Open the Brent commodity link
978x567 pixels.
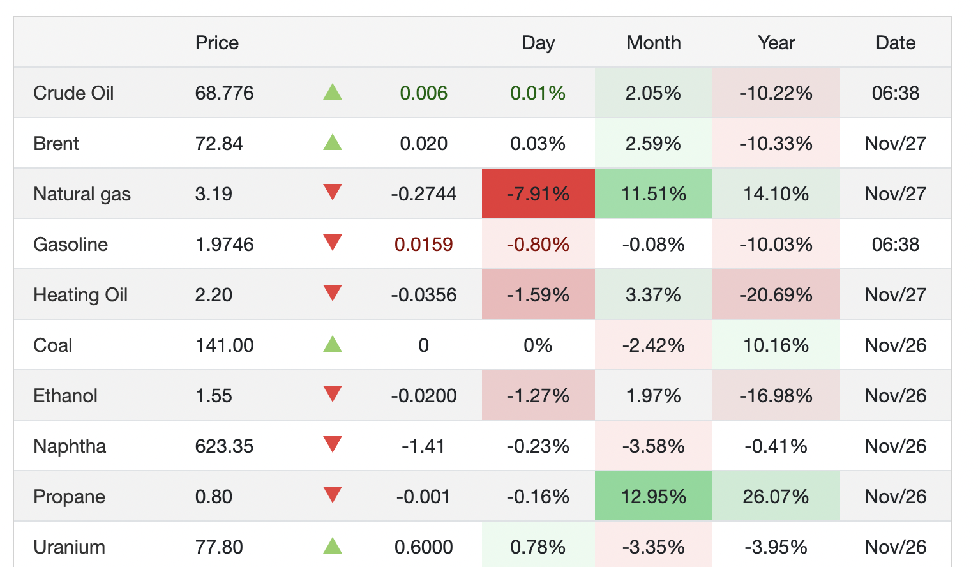[56, 144]
